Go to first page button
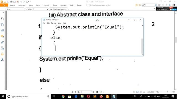177x99 pixels. point(72,92)
